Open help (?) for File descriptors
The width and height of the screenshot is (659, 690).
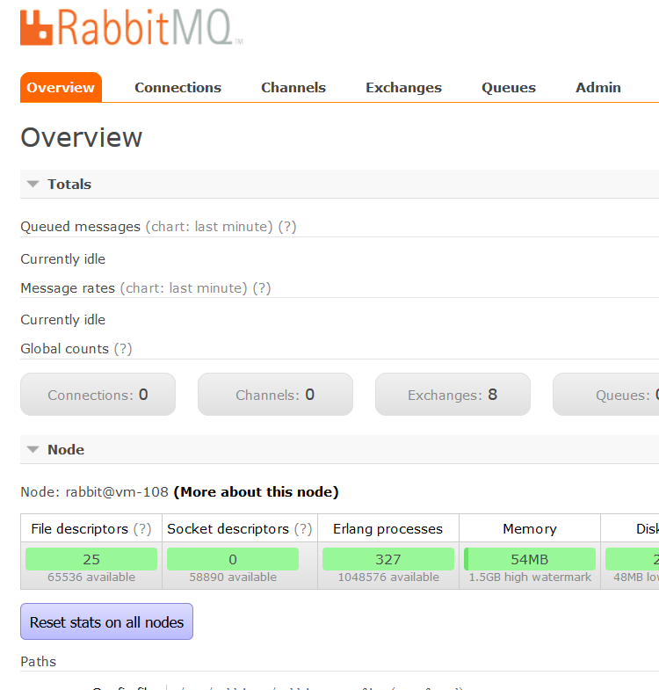pos(142,528)
